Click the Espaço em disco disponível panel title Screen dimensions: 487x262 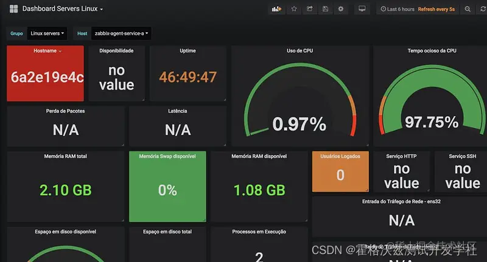pyautogui.click(x=65, y=232)
